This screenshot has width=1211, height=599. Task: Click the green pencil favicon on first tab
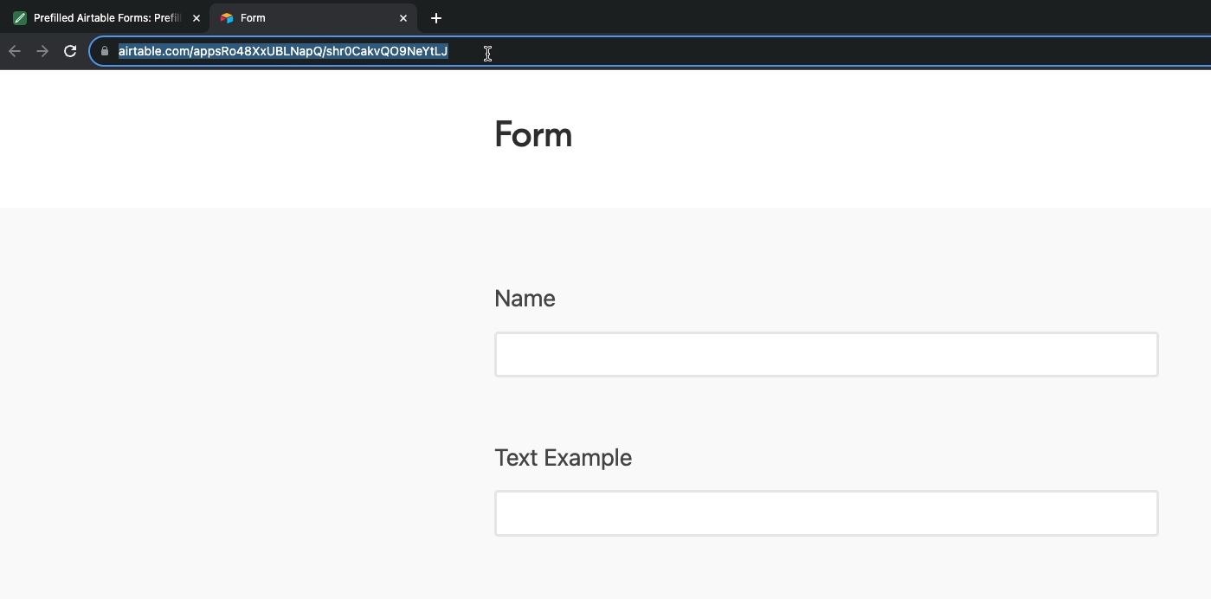[20, 18]
